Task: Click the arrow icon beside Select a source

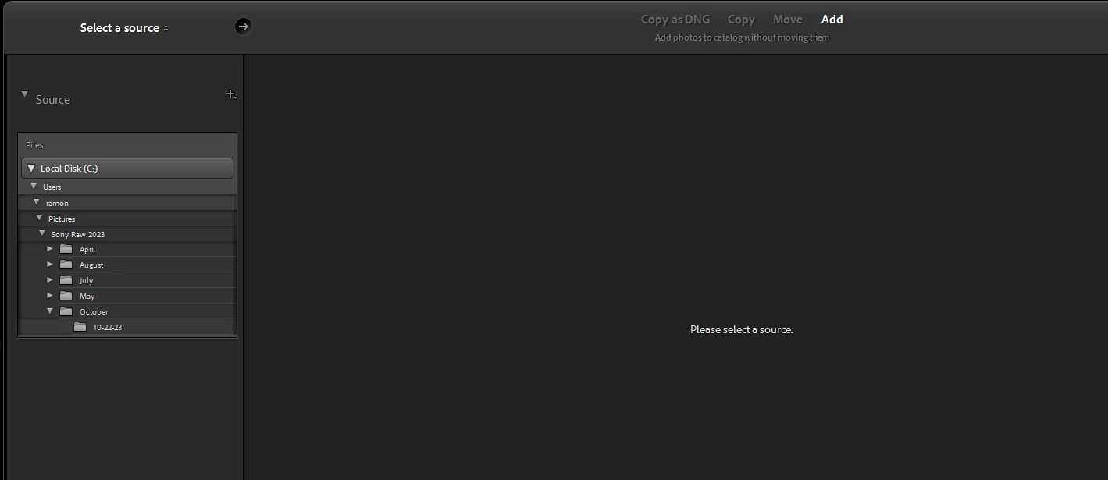Action: 243,27
